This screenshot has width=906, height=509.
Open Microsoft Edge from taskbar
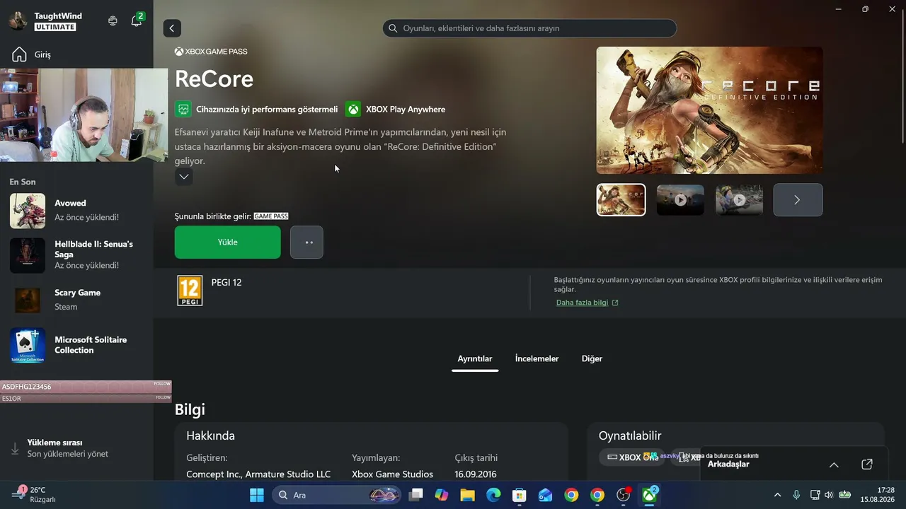coord(493,495)
